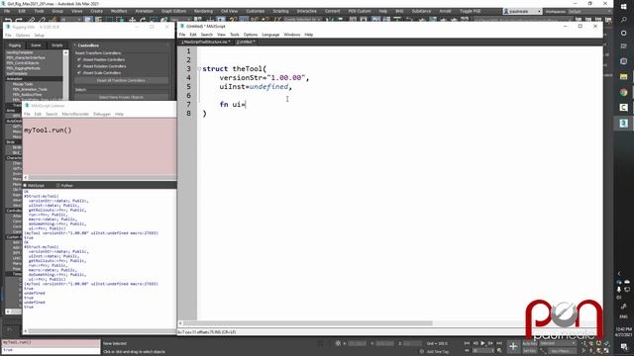Click the current frame number field
This screenshot has width=634, height=356.
pos(483,351)
